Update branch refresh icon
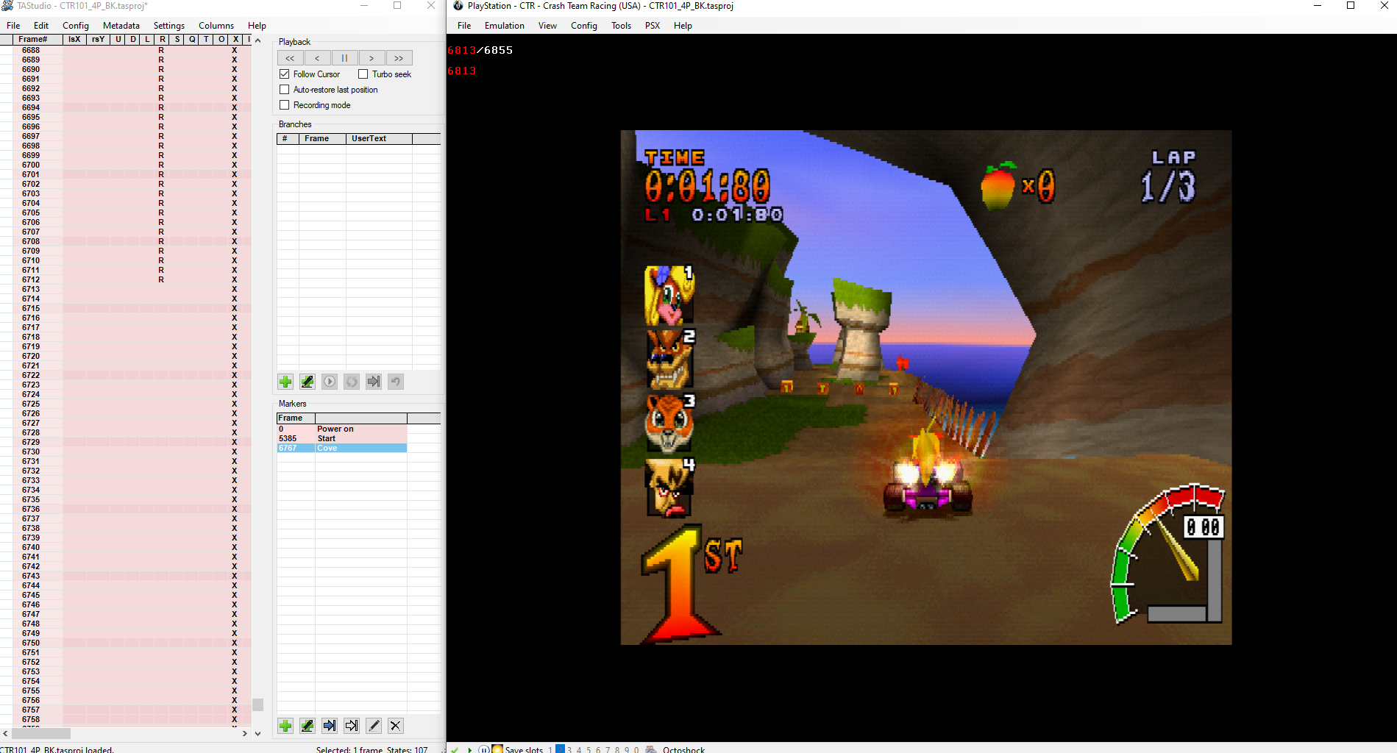Image resolution: width=1397 pixels, height=753 pixels. coord(352,382)
